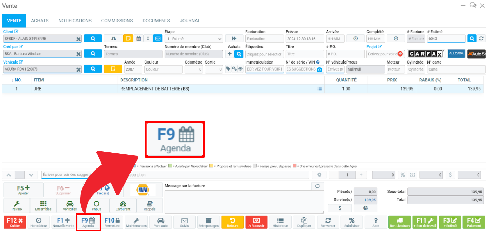Click the yellow note icon beside vehicle search
Viewport: 486px width, 232px height.
(x=113, y=69)
